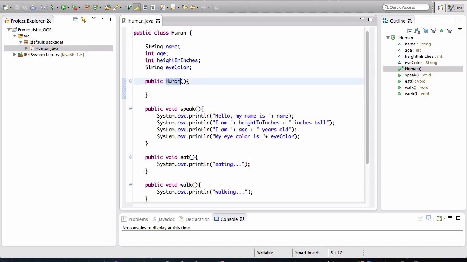The image size is (467, 262).
Task: Click the Previous Annotation arrow icon
Action: 173,7
